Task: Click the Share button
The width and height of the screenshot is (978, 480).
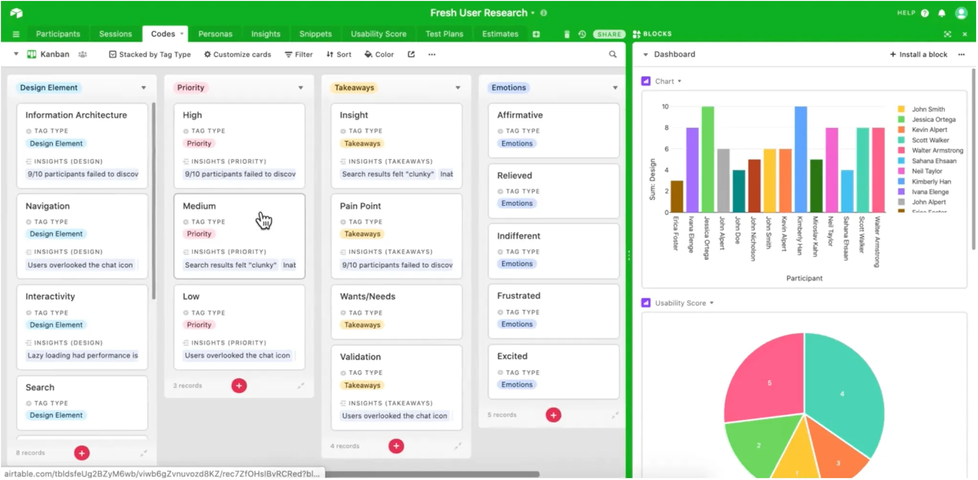Action: point(609,34)
